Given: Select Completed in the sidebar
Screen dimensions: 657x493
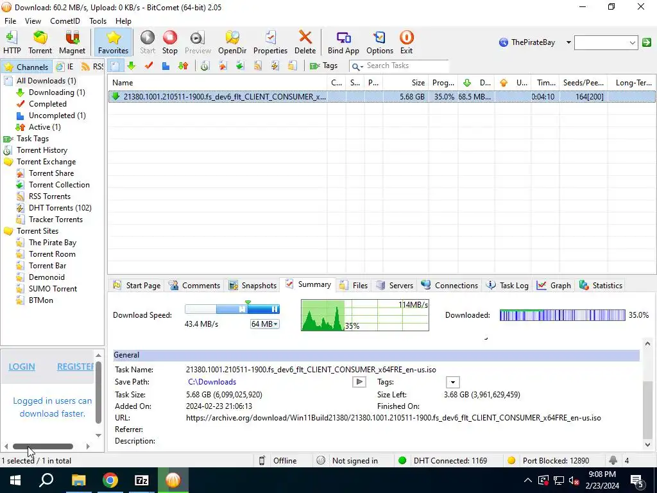Looking at the screenshot, I should [47, 104].
